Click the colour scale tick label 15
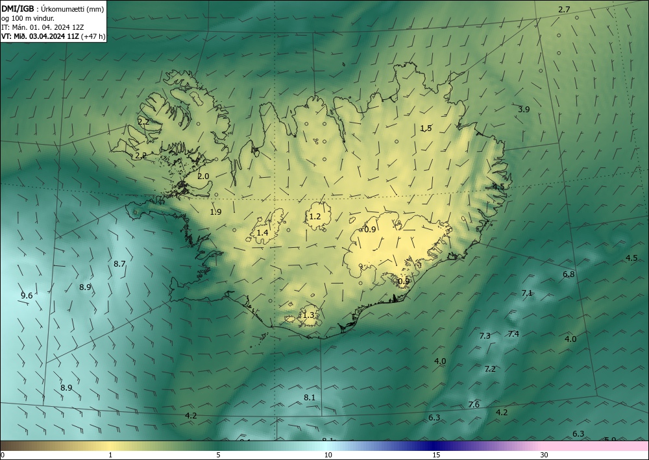Screen dimensions: 649x460 point(436,455)
